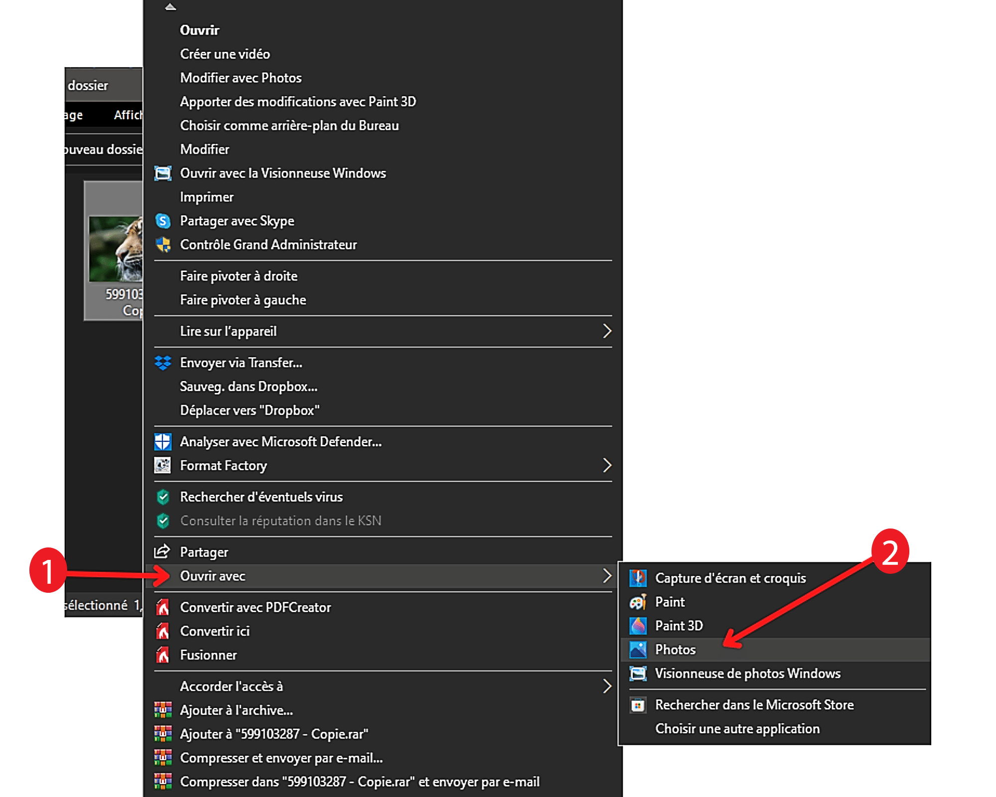Click the Format Factory icon

[163, 466]
